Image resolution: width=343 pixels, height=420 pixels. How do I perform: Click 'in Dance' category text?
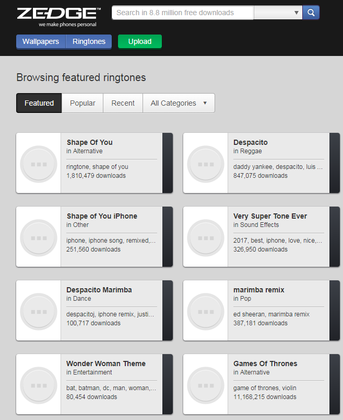(x=79, y=298)
